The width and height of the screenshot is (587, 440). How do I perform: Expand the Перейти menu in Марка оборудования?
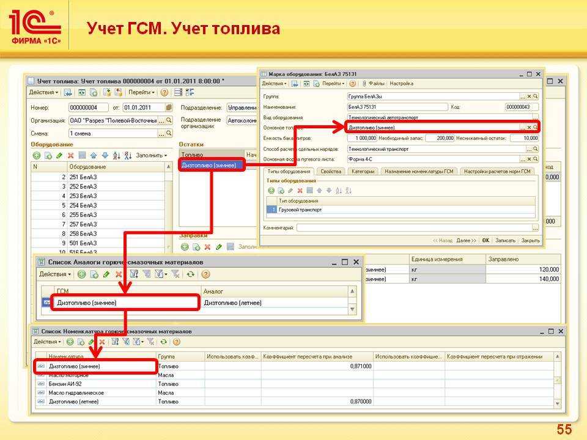333,84
